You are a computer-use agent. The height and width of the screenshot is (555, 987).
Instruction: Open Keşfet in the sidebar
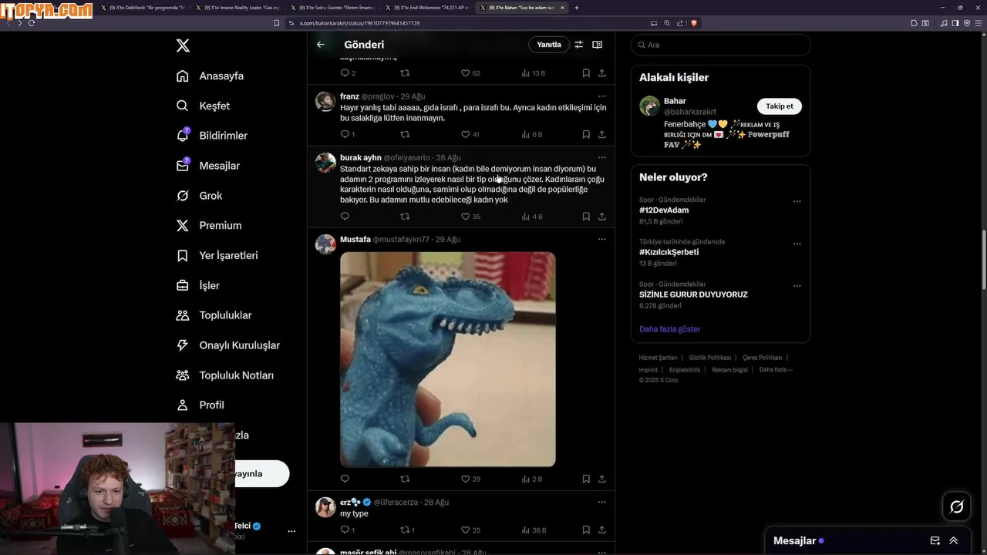coord(203,106)
